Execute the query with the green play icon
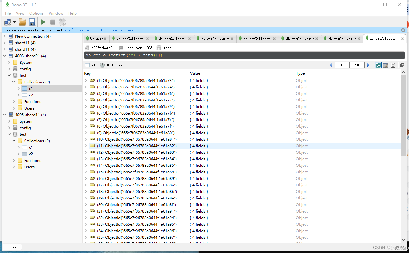 (x=43, y=22)
